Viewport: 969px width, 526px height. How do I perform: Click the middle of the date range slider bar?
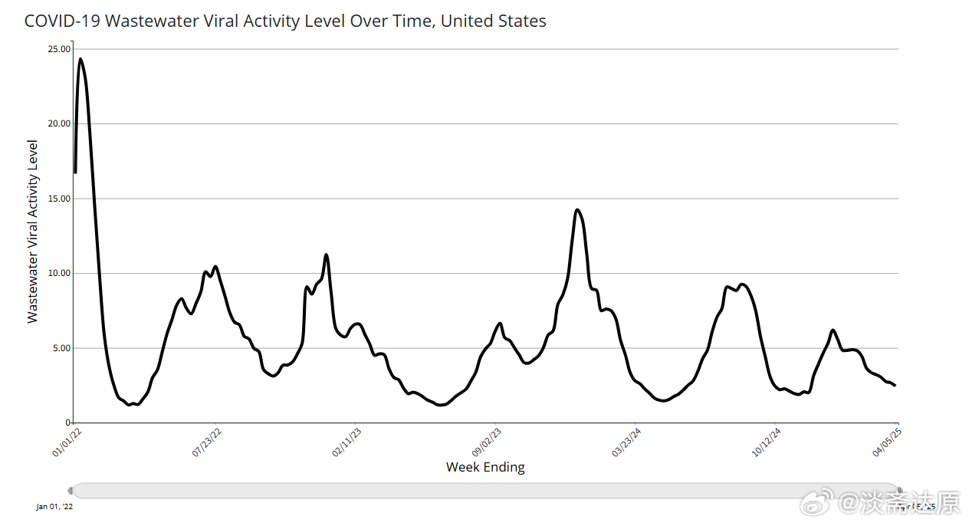[485, 491]
